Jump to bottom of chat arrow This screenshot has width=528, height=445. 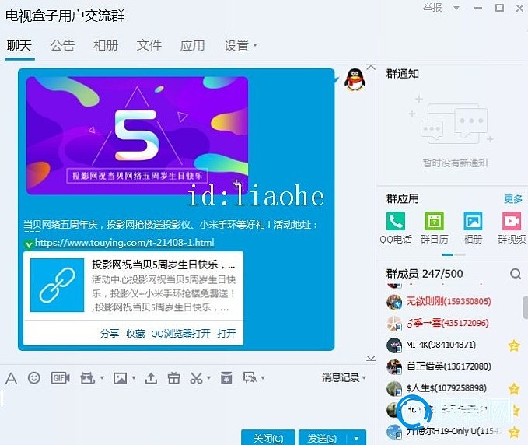[371, 358]
